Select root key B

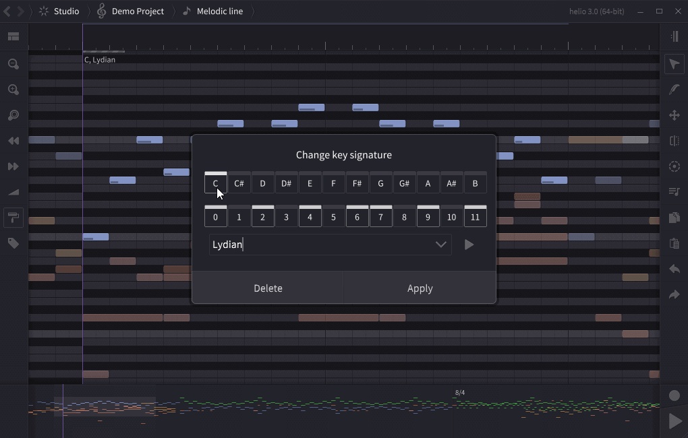[x=476, y=183]
